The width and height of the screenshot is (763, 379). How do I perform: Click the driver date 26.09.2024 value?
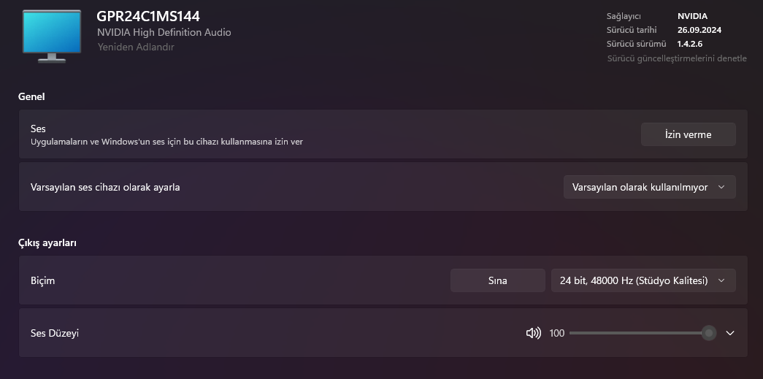pyautogui.click(x=699, y=30)
